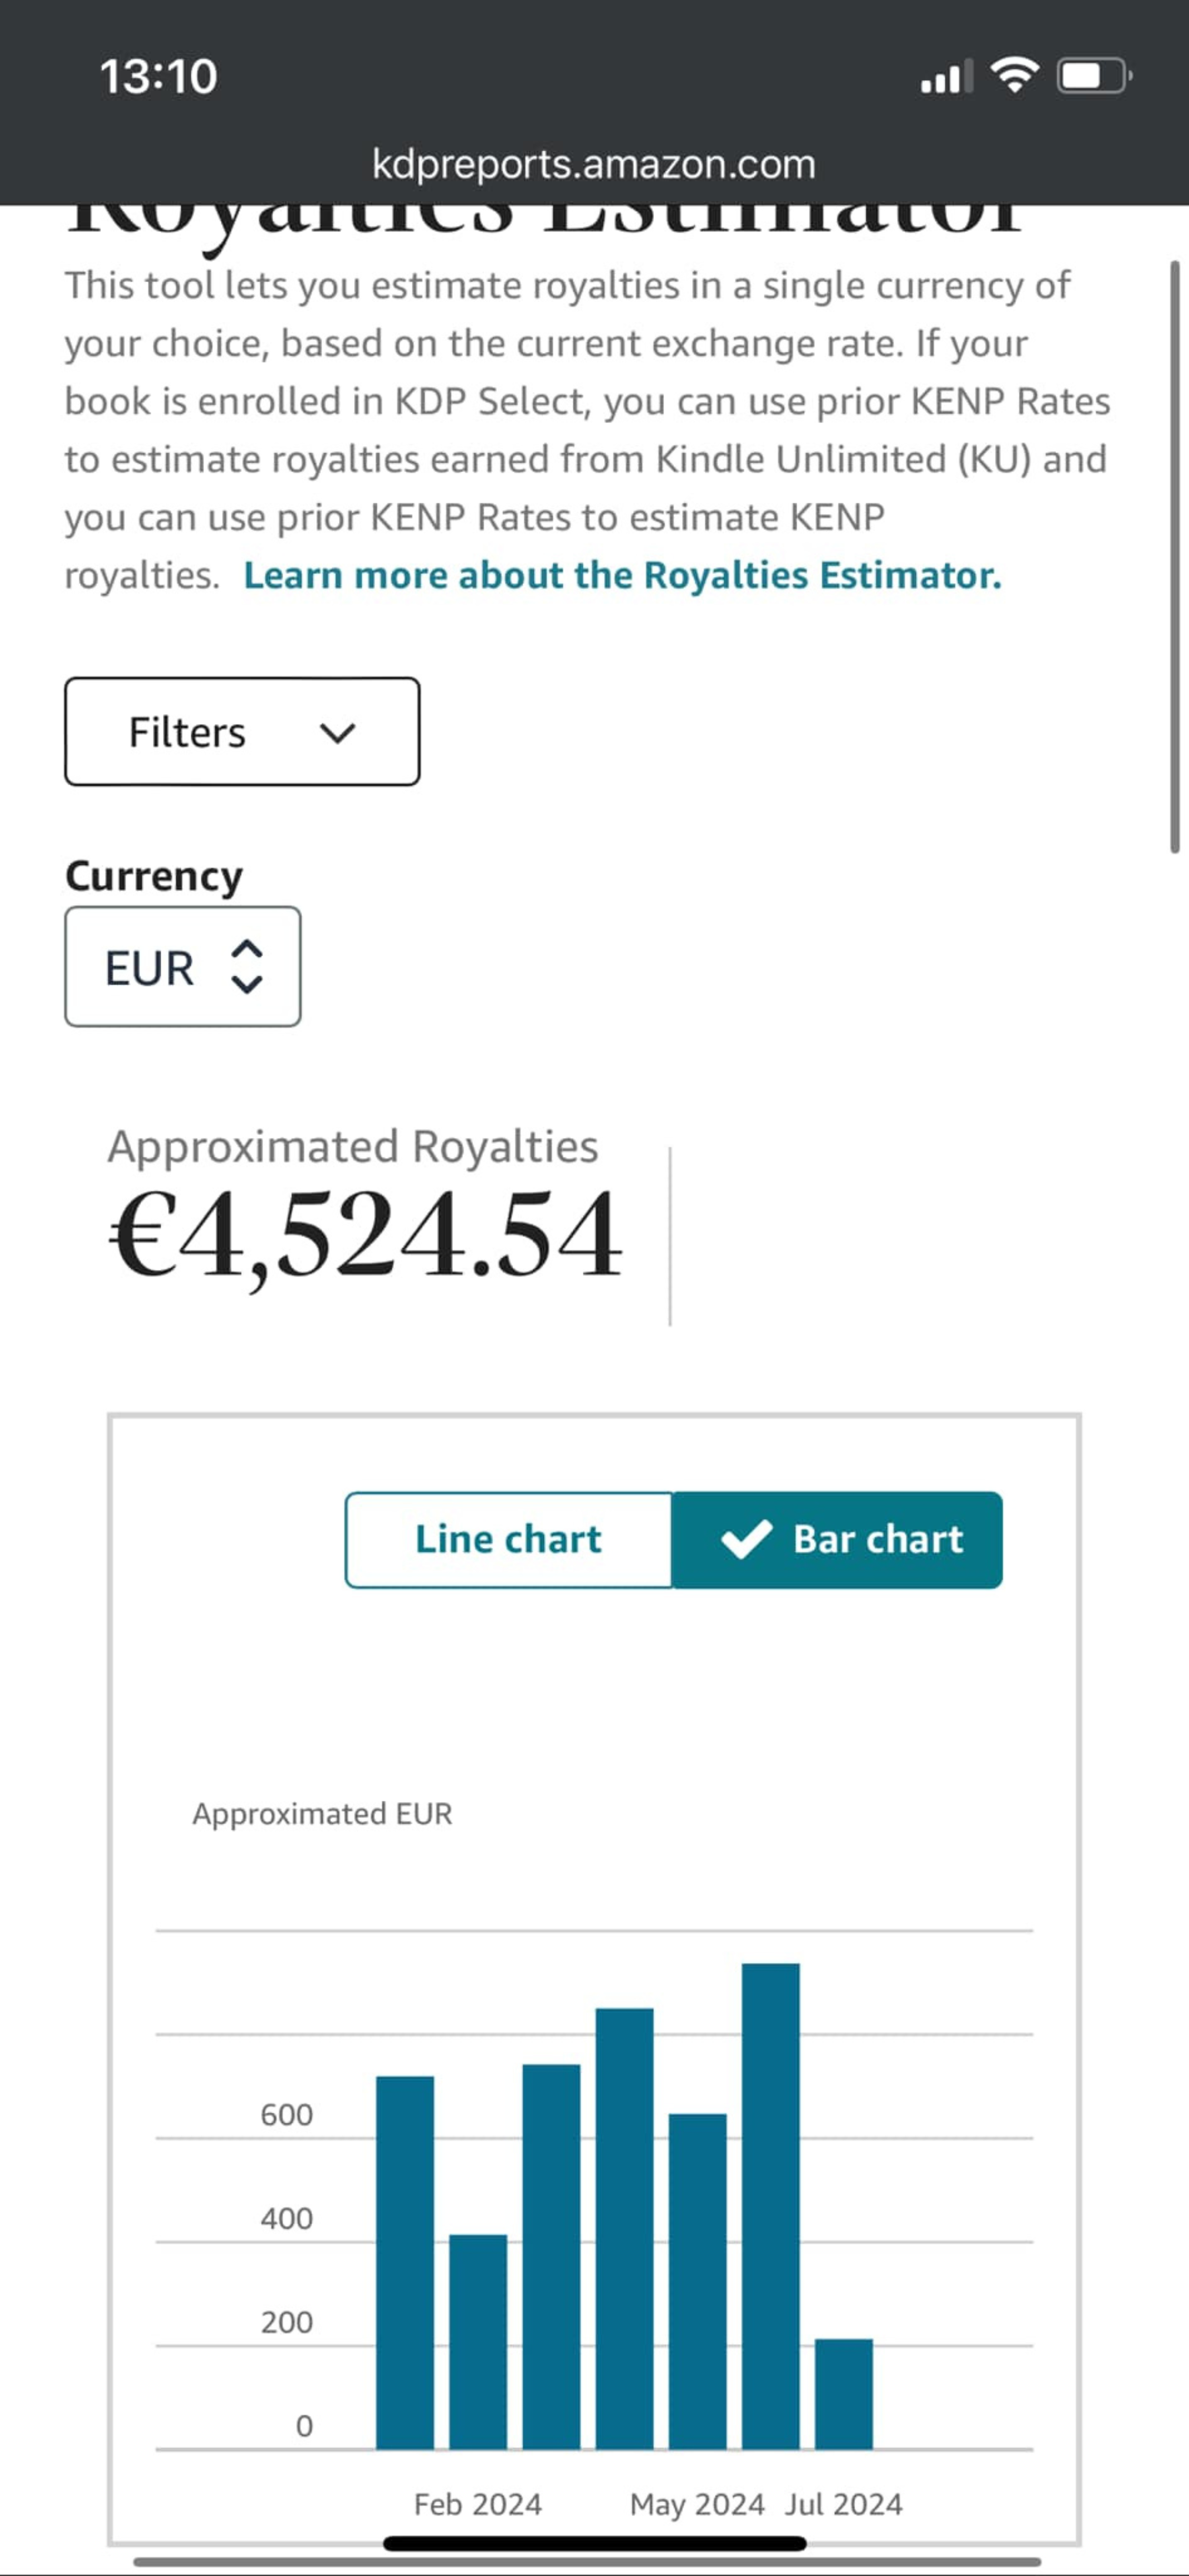The height and width of the screenshot is (2576, 1189).
Task: Switch to Line chart view
Action: tap(508, 1539)
